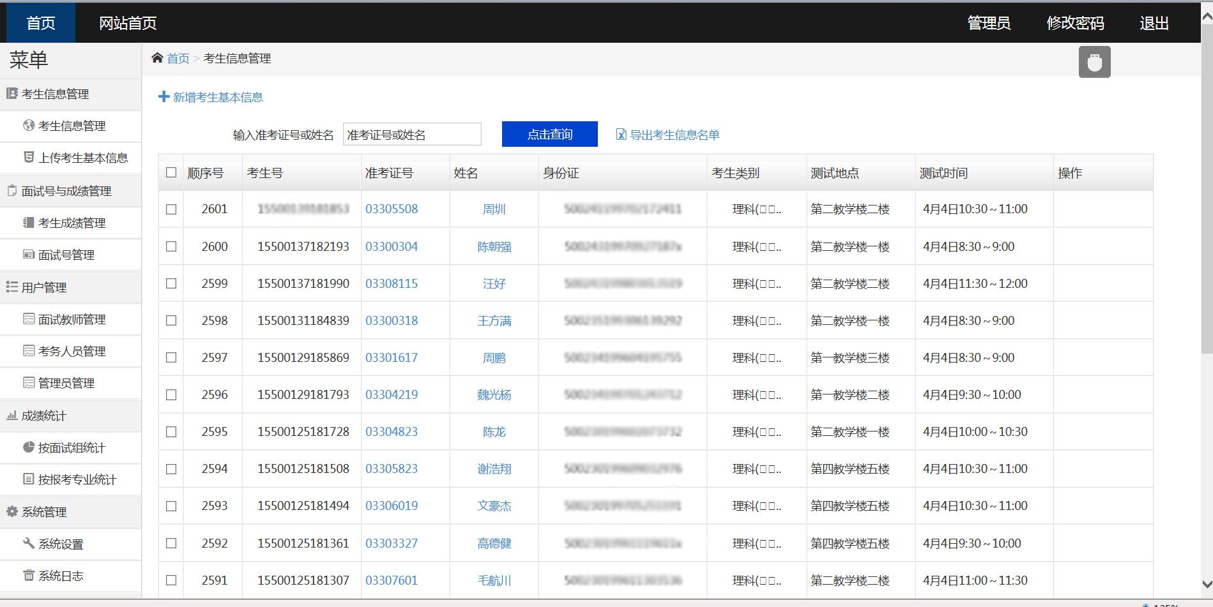Click the clipboard icon beside 面试号与成绩管理
This screenshot has width=1213, height=607.
coord(11,190)
